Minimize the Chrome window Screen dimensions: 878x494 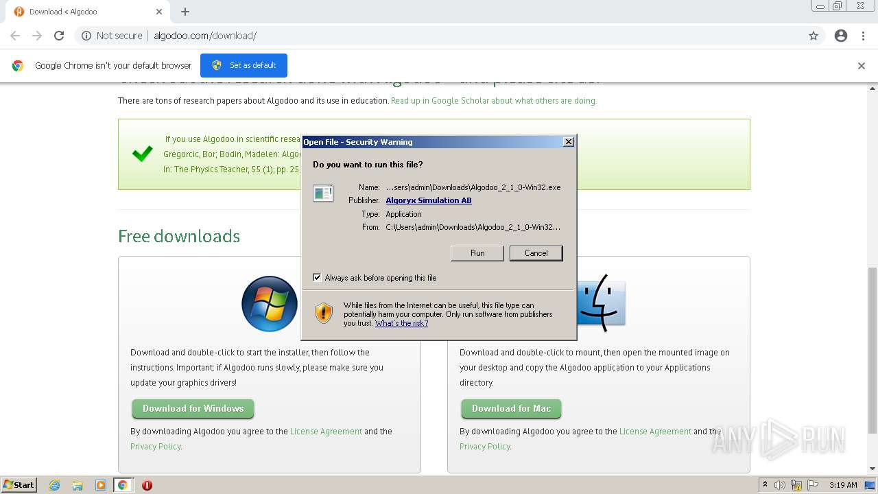820,5
